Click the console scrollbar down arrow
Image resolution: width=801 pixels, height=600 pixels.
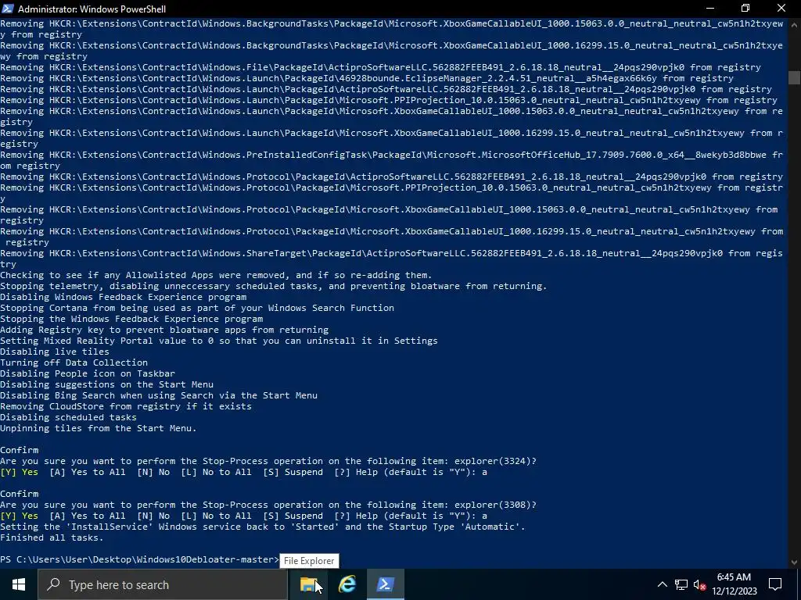(794, 562)
